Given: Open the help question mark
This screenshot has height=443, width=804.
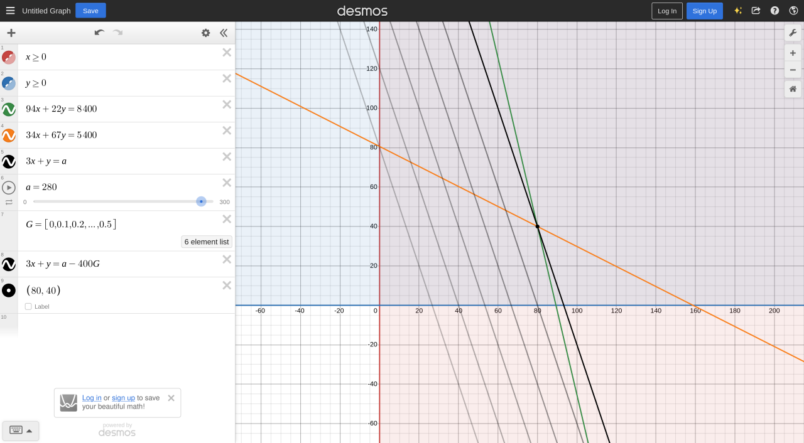Looking at the screenshot, I should click(774, 11).
